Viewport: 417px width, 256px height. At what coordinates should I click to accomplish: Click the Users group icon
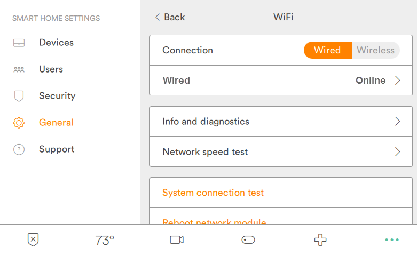click(x=19, y=69)
